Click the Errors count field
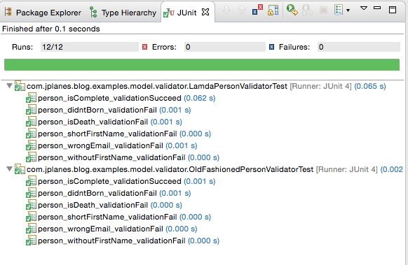Viewport: 408px width, 265px height. (225, 47)
